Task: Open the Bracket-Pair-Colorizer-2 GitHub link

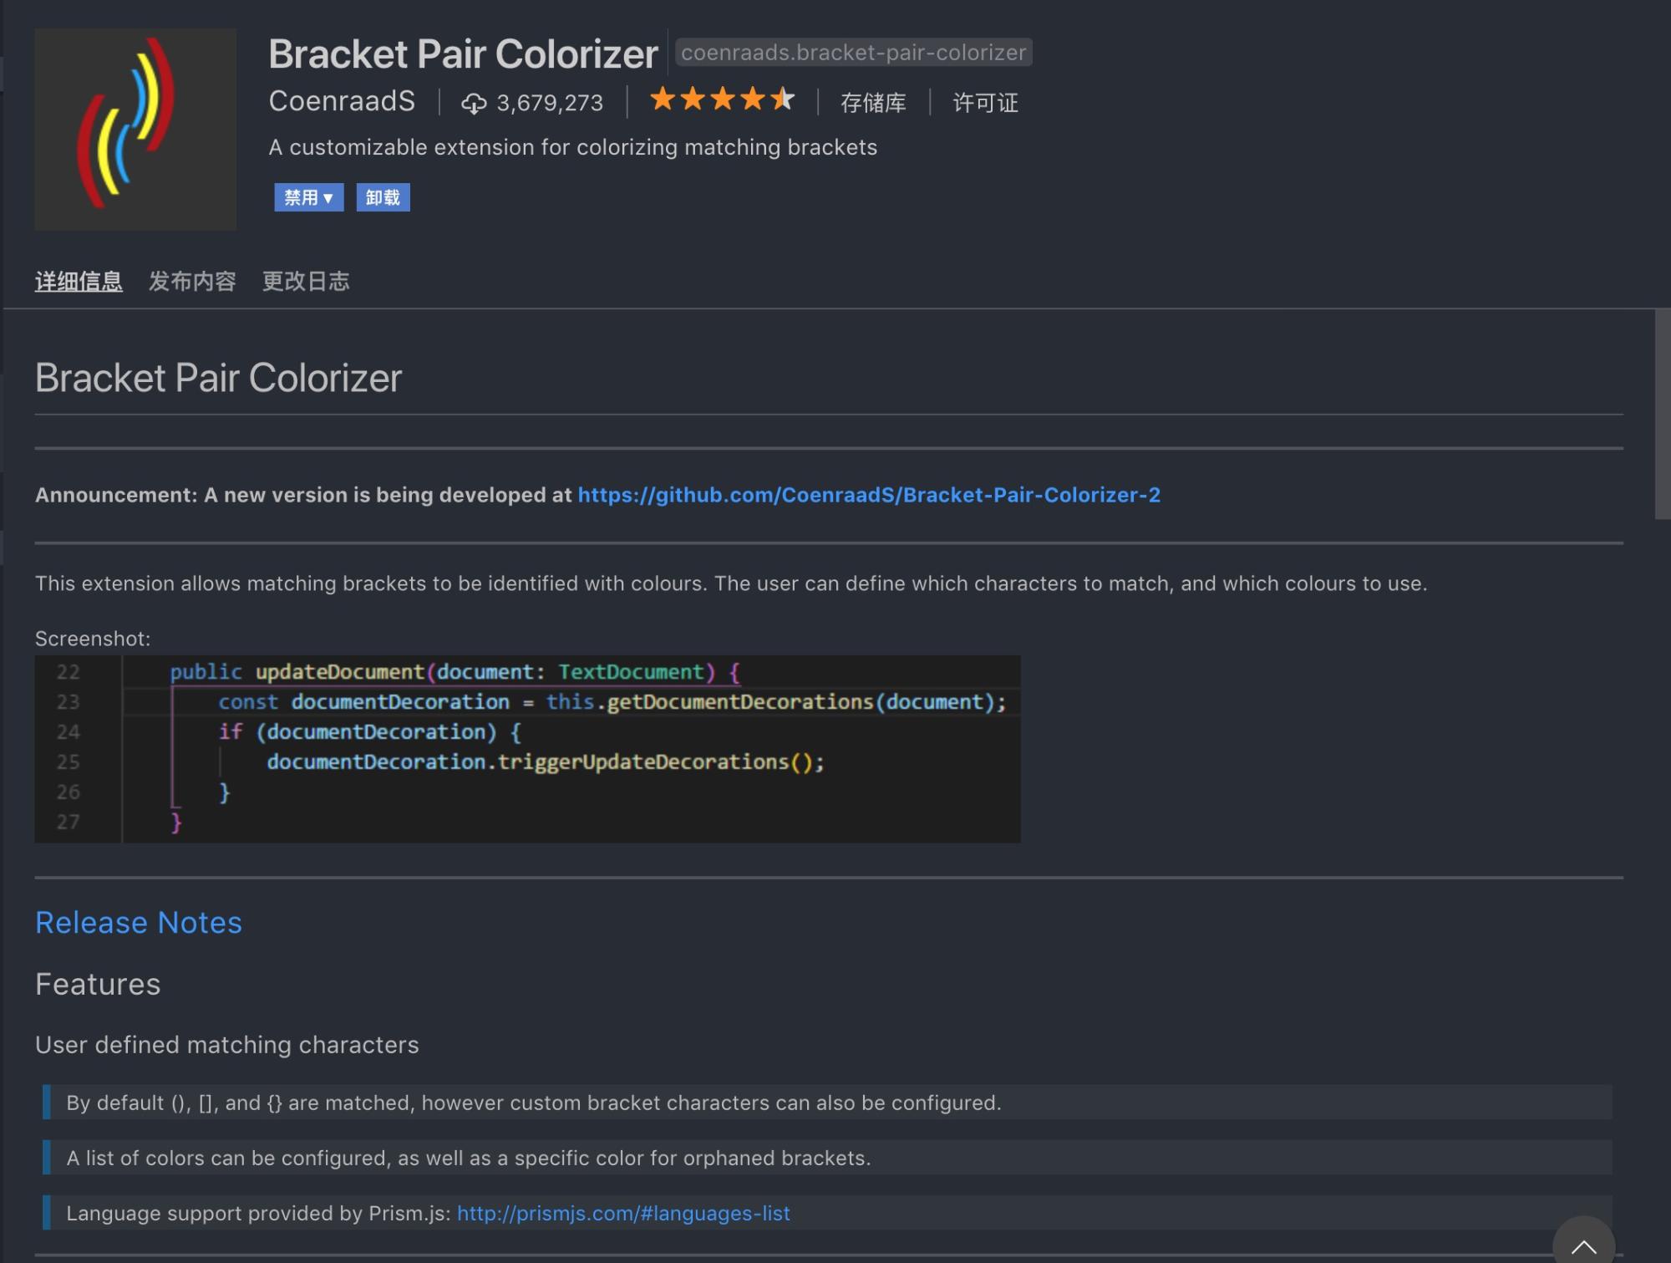Action: pos(869,495)
